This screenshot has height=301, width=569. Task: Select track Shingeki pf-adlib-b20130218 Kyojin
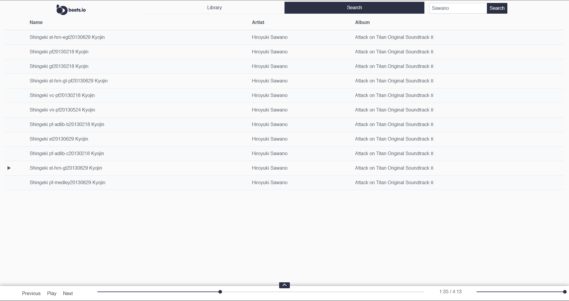point(67,125)
